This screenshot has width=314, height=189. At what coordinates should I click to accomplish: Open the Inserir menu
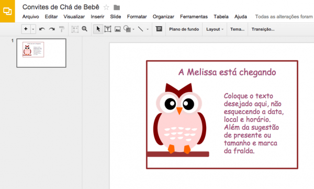point(97,17)
